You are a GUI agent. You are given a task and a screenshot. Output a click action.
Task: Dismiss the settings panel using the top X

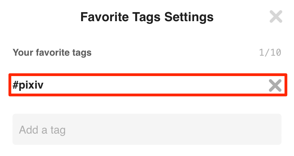tap(276, 16)
